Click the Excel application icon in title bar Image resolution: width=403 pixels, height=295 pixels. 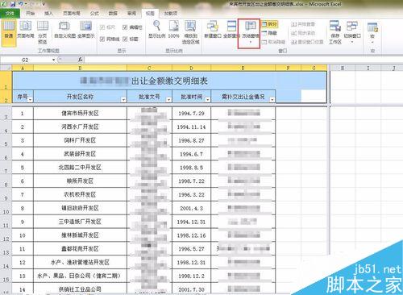pos(4,4)
